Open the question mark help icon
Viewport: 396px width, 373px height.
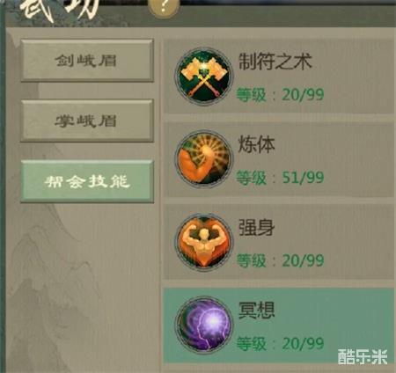[x=164, y=6]
